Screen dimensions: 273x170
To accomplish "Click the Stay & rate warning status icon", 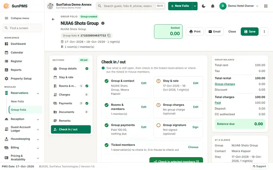I will pyautogui.click(x=158, y=81).
